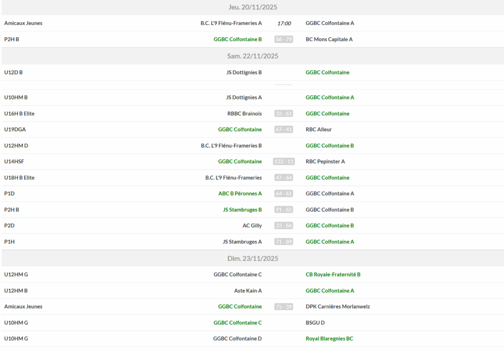Go to the CB Royale-Fraternité B team

click(333, 274)
